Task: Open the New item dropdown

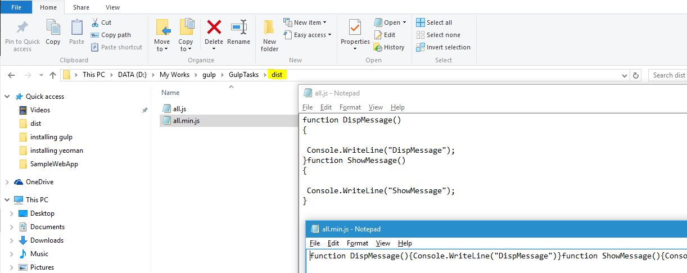Action: coord(306,22)
